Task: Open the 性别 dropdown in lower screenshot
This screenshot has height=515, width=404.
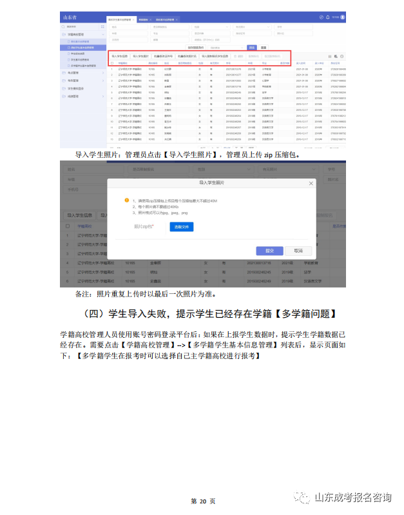Action: [x=224, y=170]
